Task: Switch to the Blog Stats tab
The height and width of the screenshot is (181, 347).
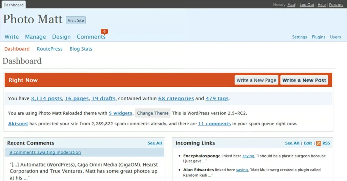Action: pyautogui.click(x=81, y=49)
